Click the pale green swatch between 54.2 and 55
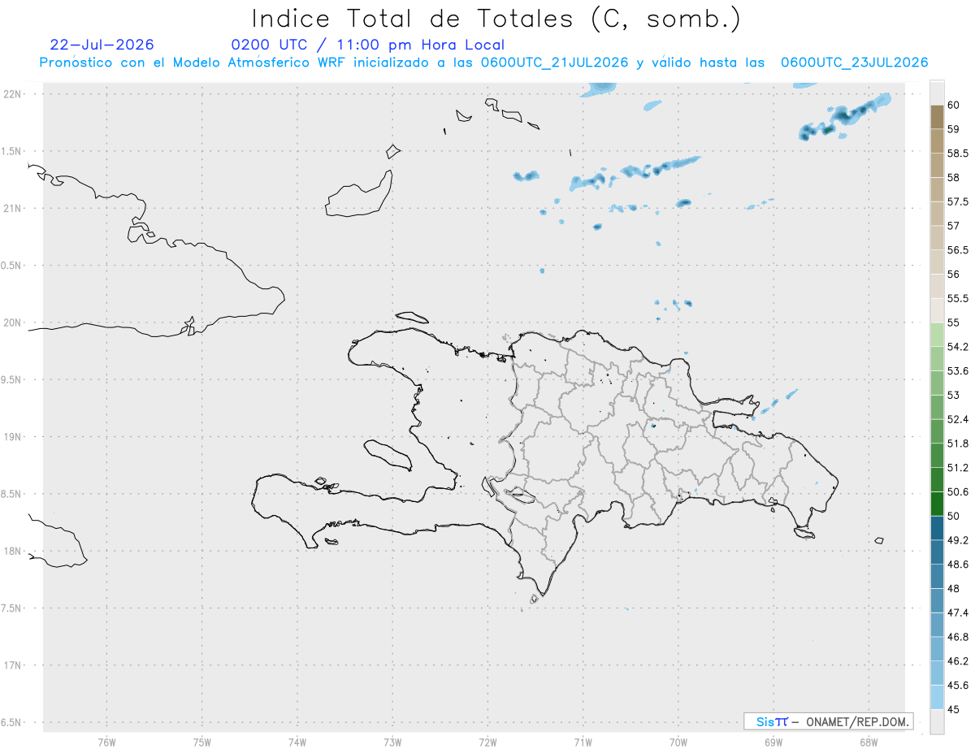This screenshot has height=753, width=975. pyautogui.click(x=937, y=335)
